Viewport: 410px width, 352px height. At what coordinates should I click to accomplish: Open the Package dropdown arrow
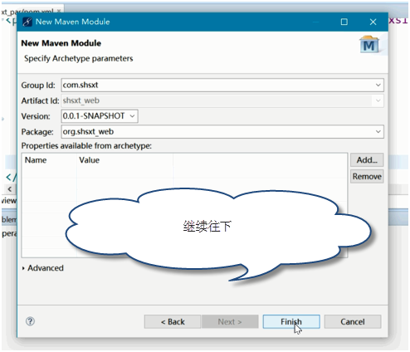378,132
